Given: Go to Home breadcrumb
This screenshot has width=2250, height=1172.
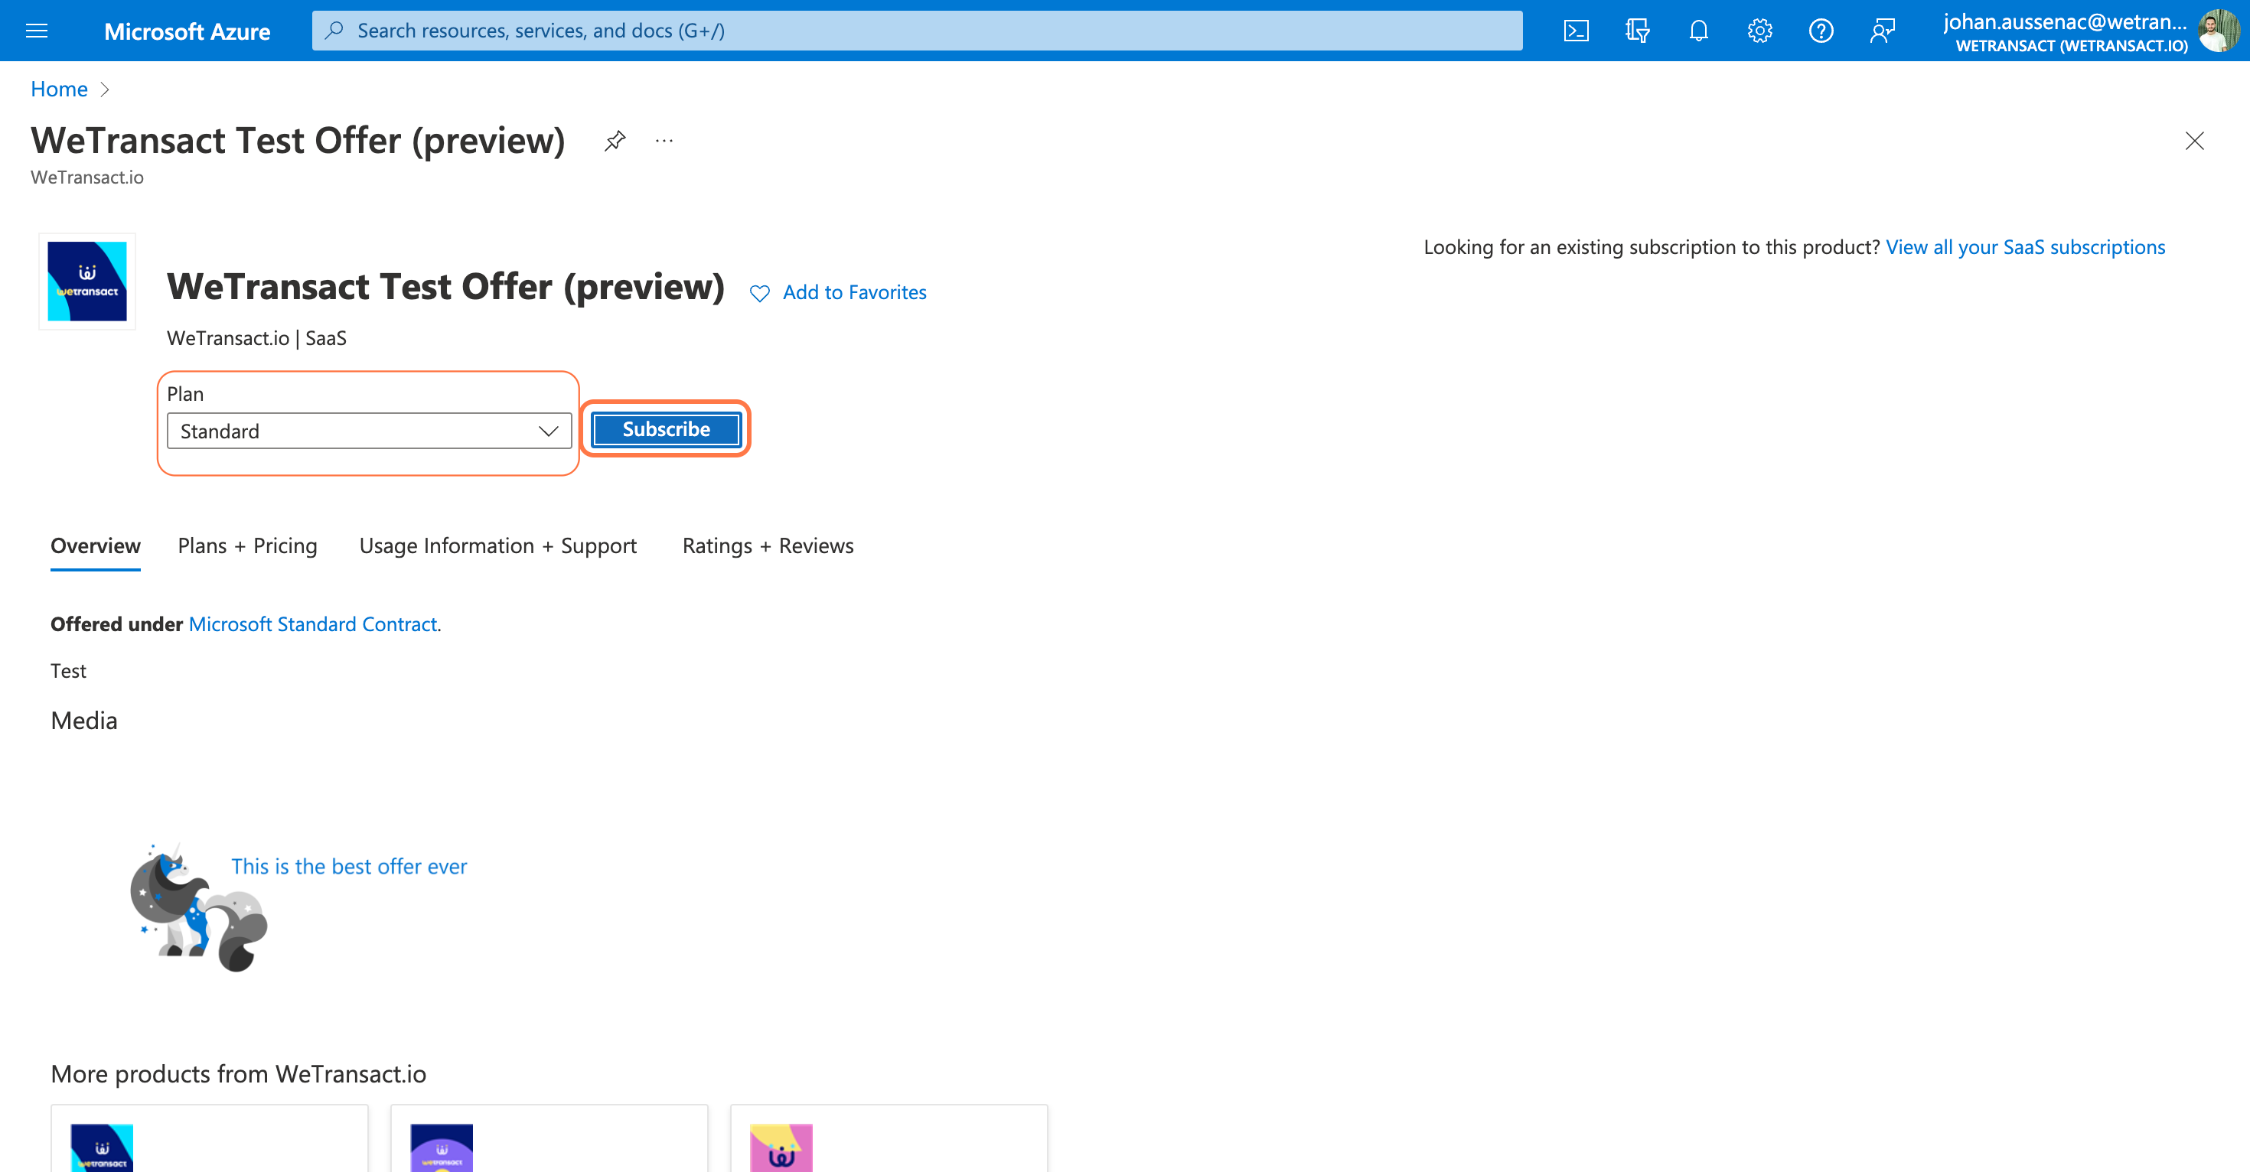Looking at the screenshot, I should [x=58, y=89].
